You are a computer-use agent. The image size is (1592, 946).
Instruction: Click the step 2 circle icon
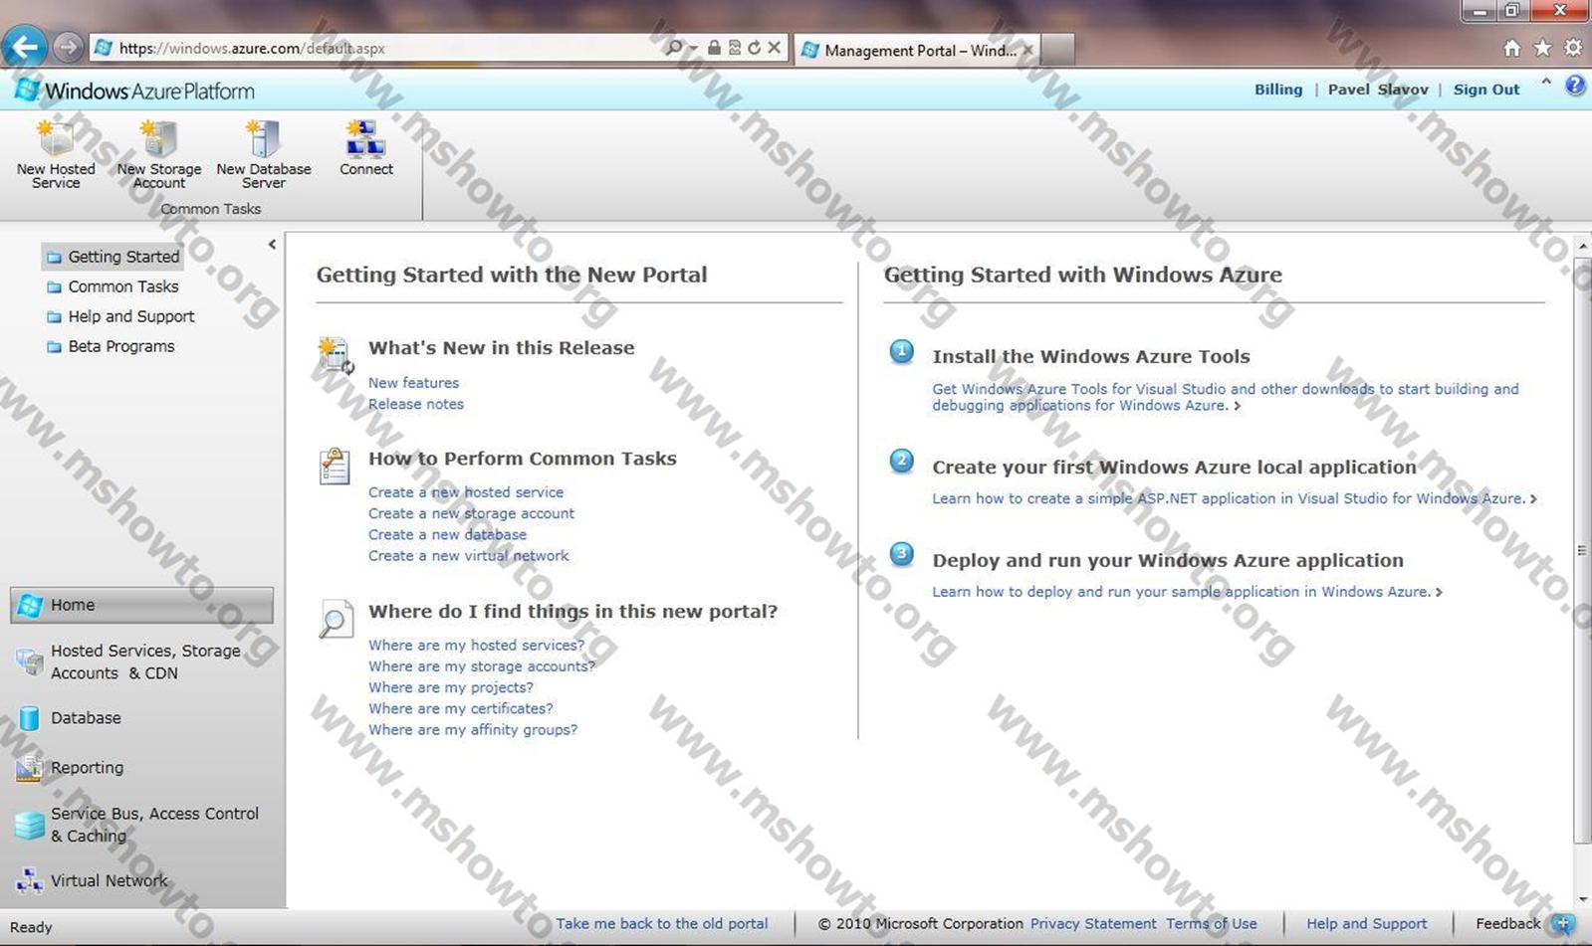point(901,461)
